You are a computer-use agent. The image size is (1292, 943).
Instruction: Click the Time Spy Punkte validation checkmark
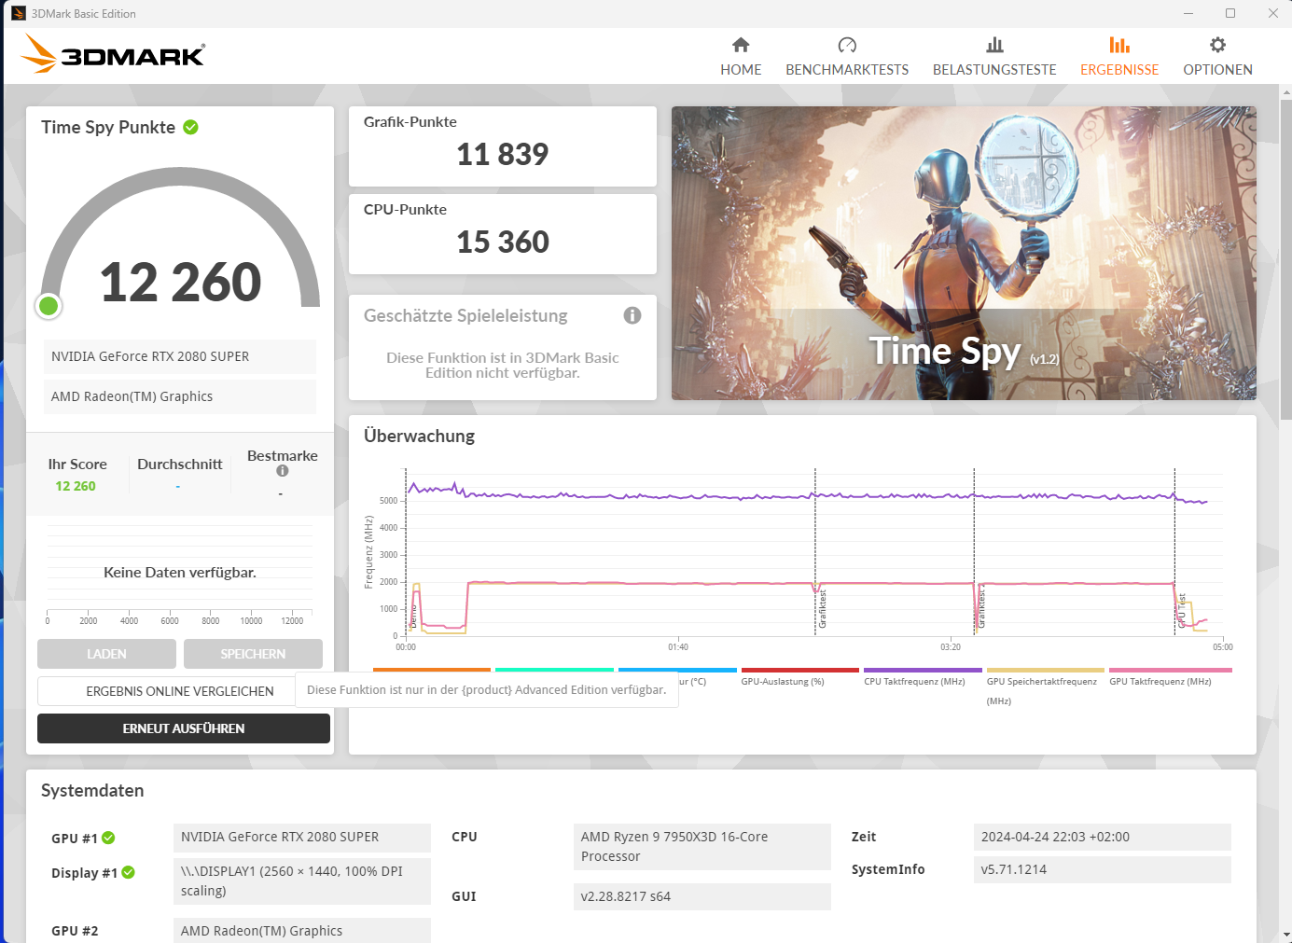point(190,128)
